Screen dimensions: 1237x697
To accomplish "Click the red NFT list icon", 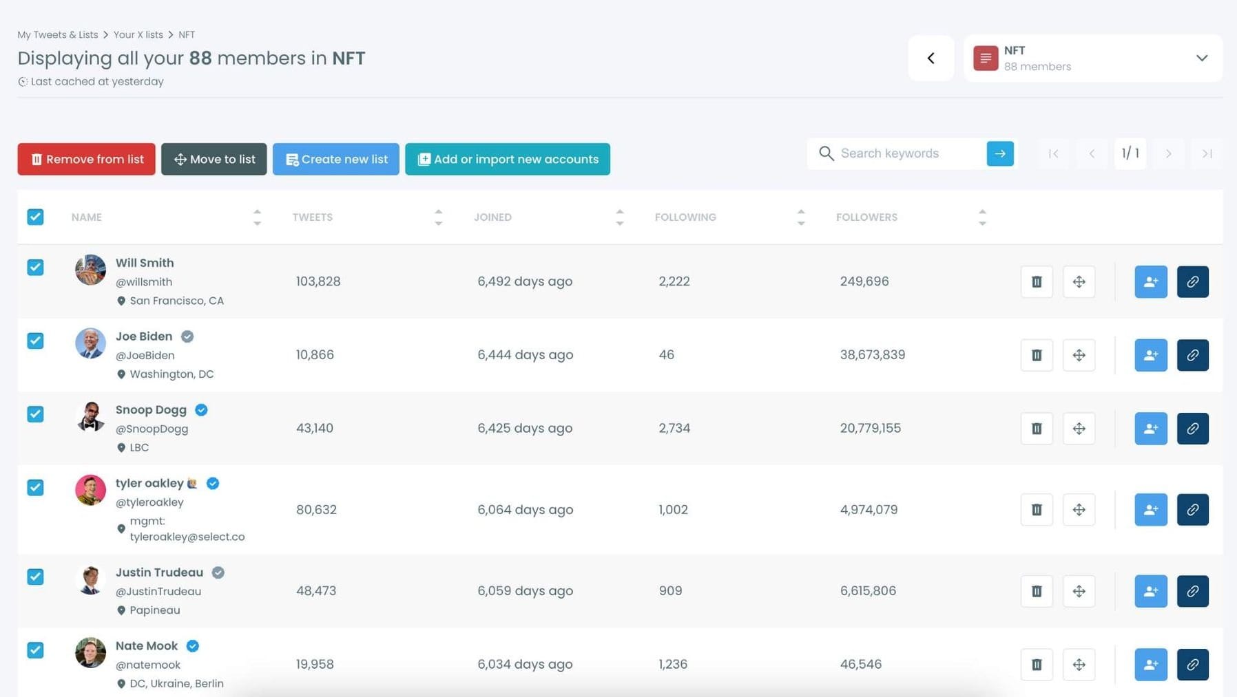I will pos(986,58).
